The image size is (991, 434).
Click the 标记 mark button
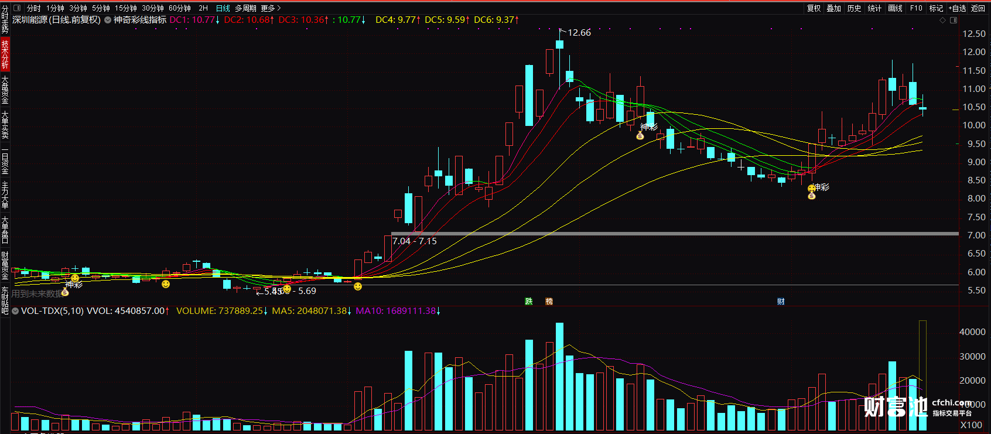(936, 8)
